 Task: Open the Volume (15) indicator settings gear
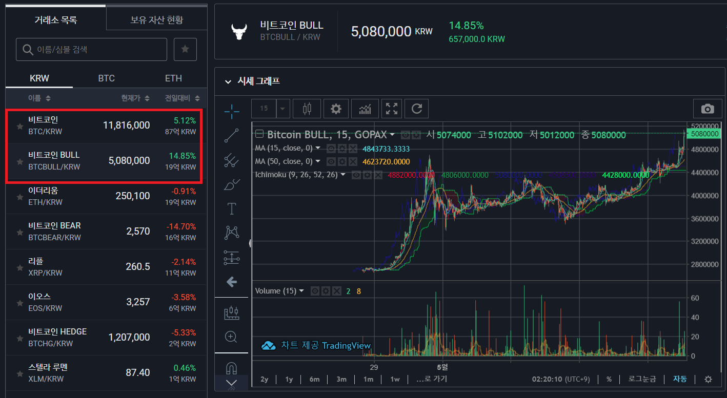326,291
